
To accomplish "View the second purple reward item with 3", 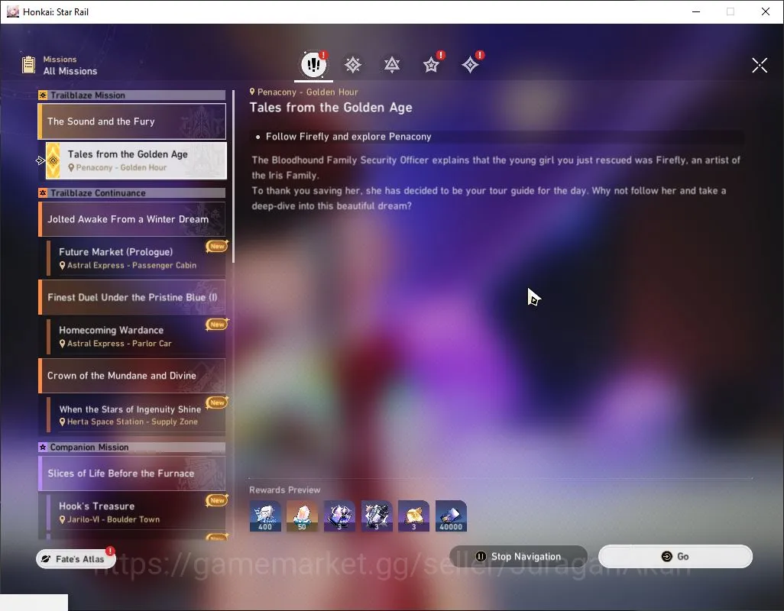I will point(377,516).
